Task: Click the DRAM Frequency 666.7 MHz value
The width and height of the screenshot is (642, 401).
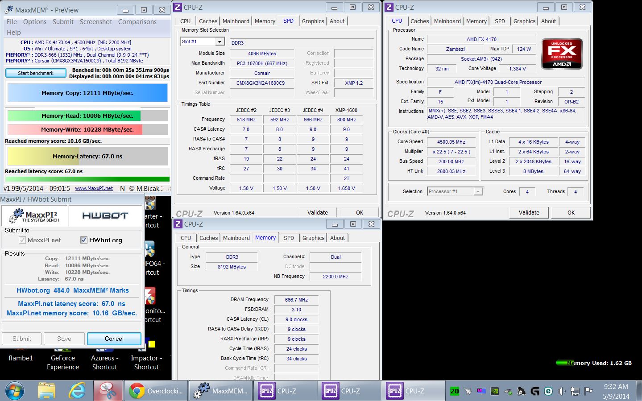Action: pos(296,300)
